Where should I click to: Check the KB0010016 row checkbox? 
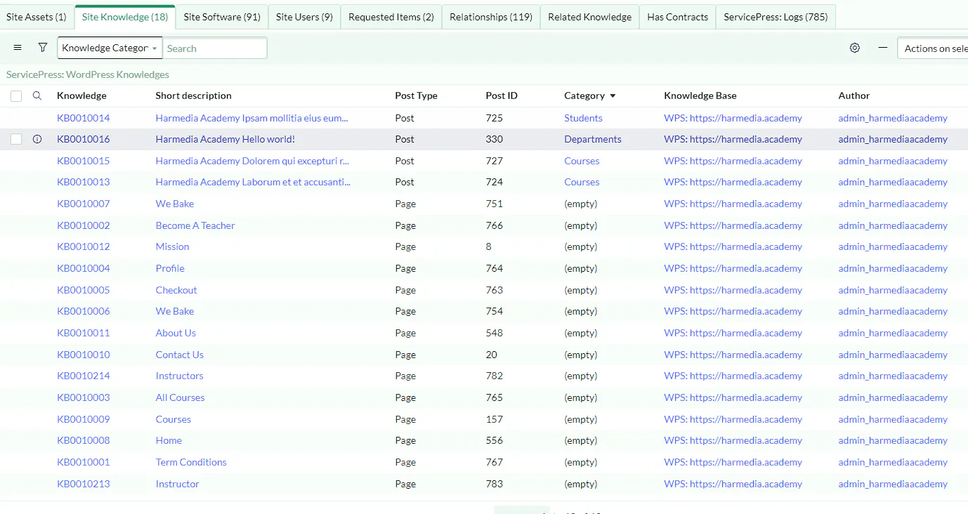tap(16, 139)
